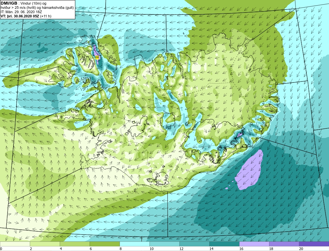329x251 pixels.
Task: Click the legend scale label "0"
Action: pos(1,249)
